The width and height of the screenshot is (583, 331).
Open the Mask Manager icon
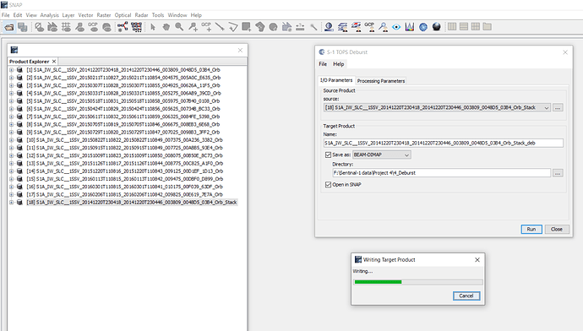[356, 27]
